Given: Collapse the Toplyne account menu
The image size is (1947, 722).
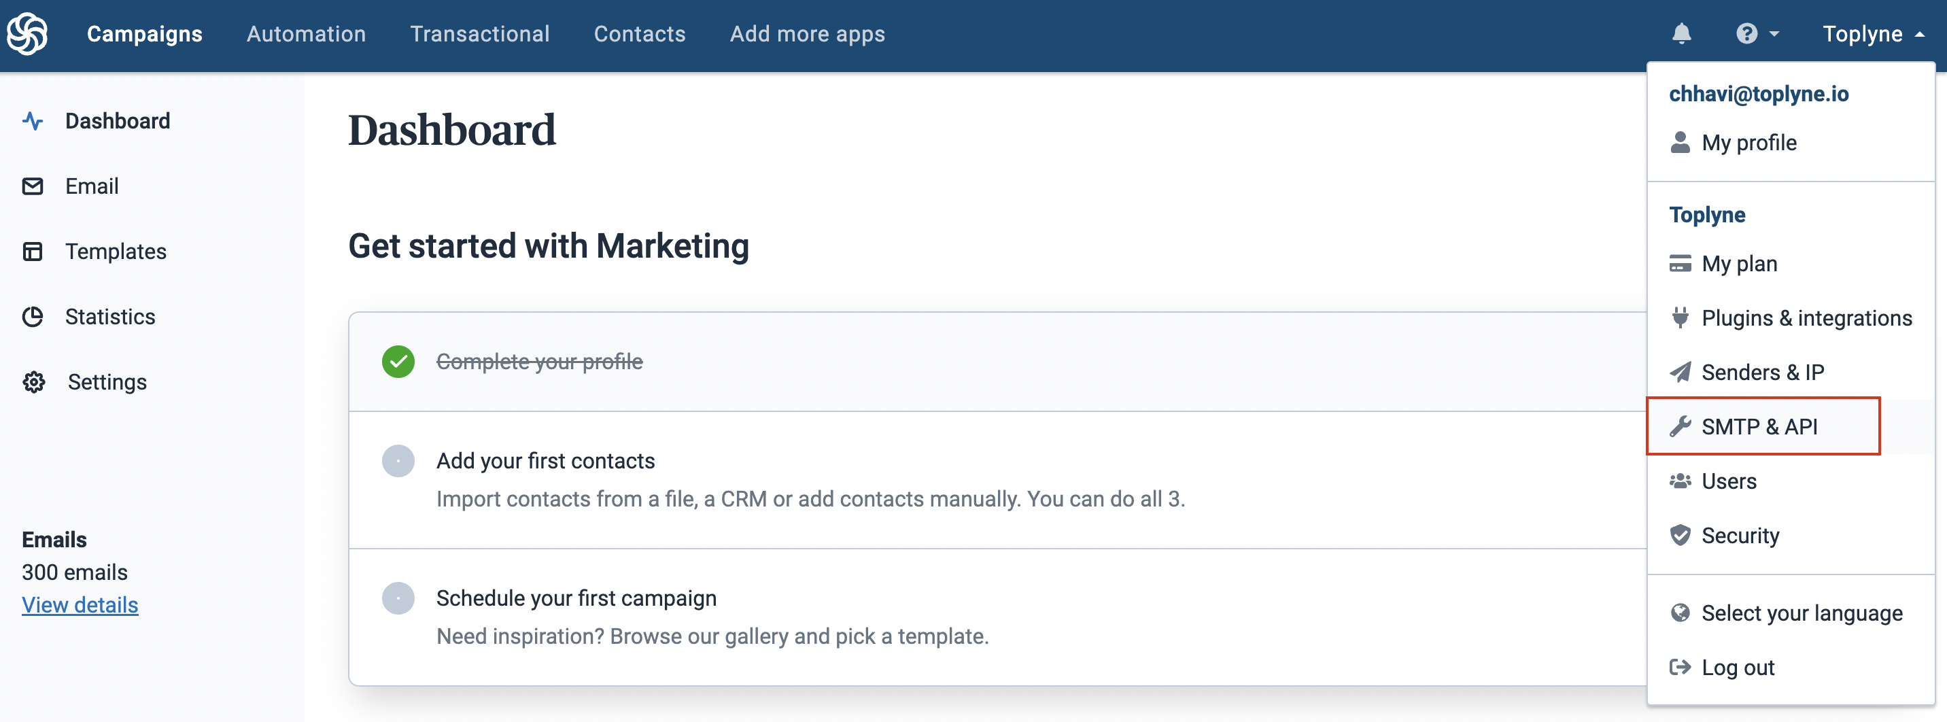Looking at the screenshot, I should [x=1872, y=34].
